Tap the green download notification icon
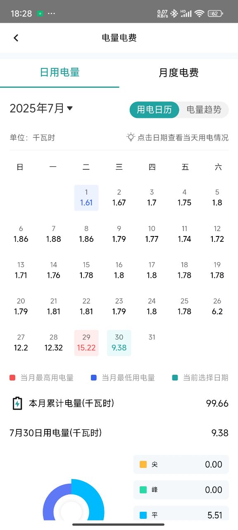Viewport: 238px width, 530px height. [x=40, y=14]
